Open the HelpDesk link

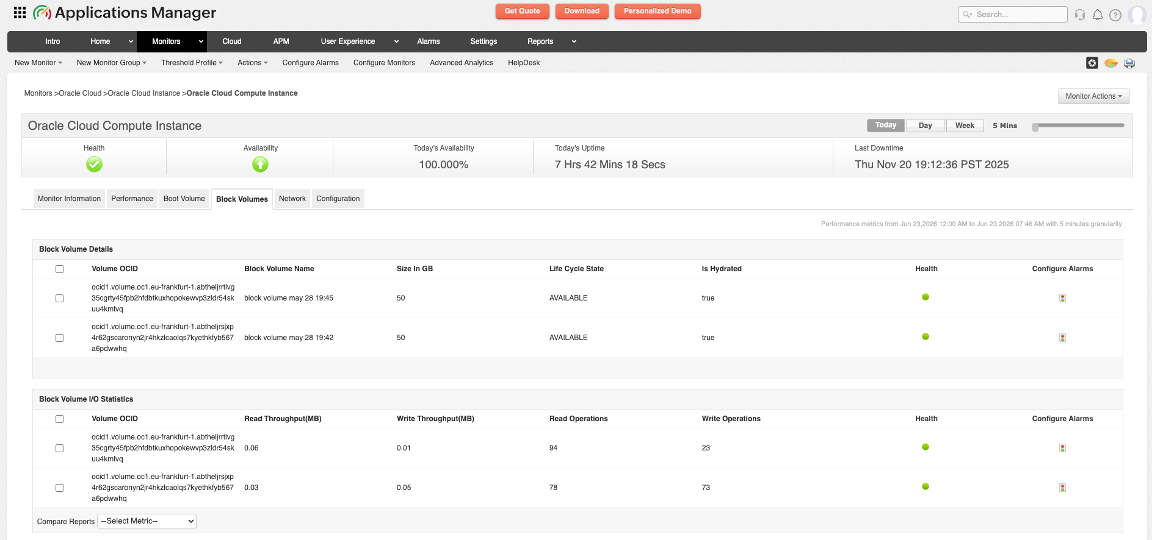click(524, 63)
